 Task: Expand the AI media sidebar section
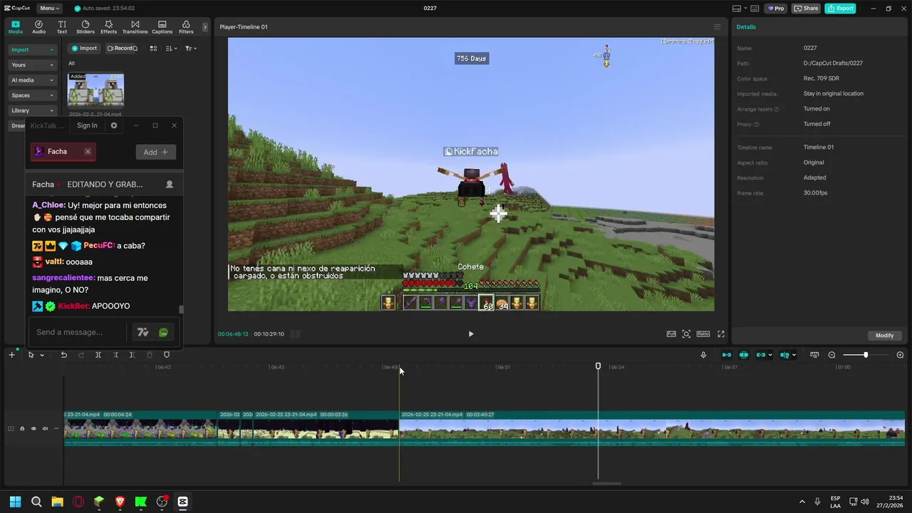(32, 80)
